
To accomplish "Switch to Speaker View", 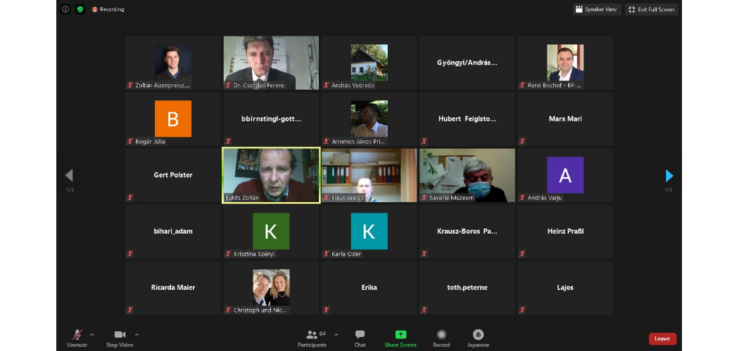I will click(x=596, y=9).
